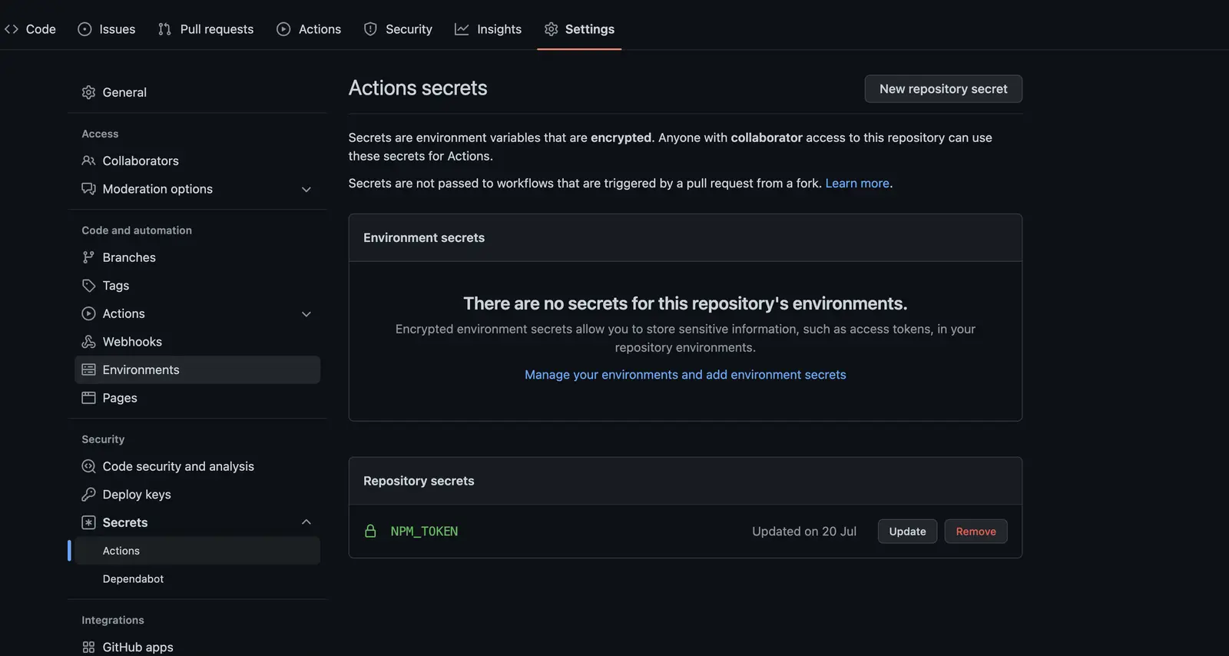
Task: Switch to the Pull requests tab
Action: [x=206, y=29]
